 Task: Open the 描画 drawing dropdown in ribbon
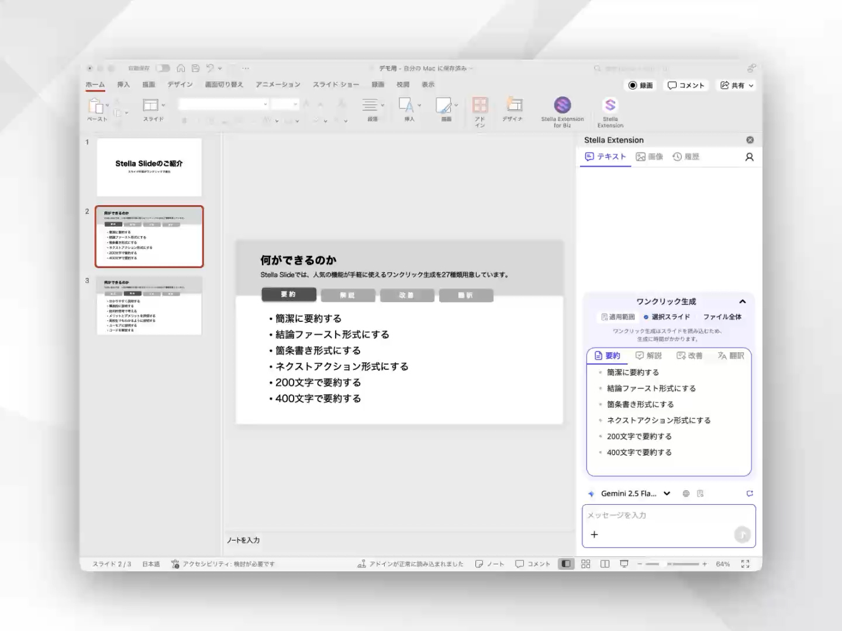(447, 109)
